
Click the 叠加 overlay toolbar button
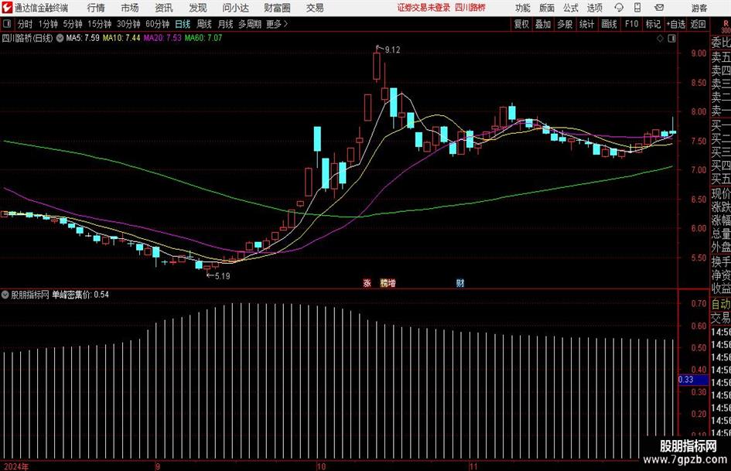pos(543,24)
